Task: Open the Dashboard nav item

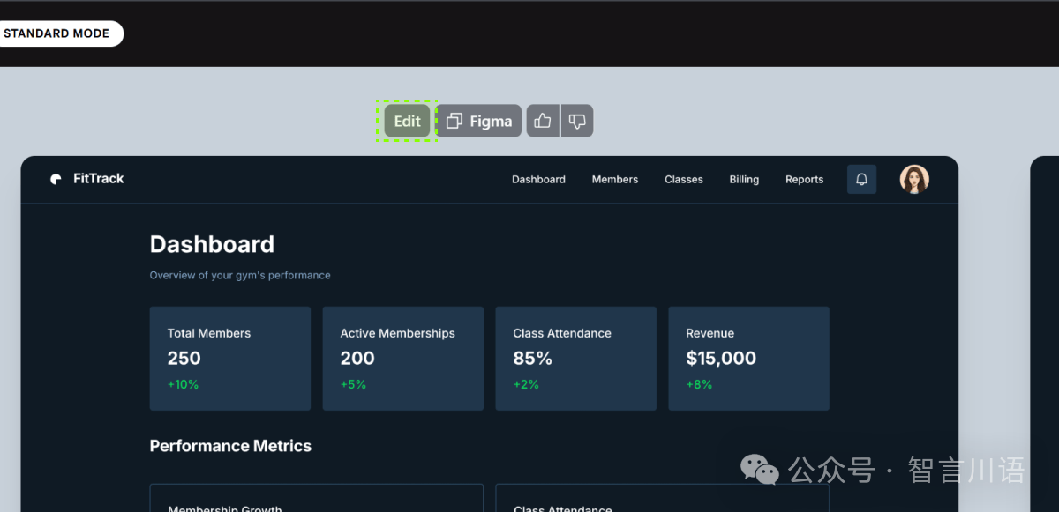Action: (538, 179)
